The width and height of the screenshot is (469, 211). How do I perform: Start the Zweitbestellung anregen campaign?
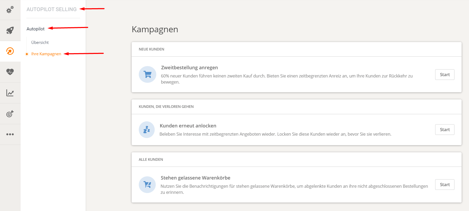(445, 75)
